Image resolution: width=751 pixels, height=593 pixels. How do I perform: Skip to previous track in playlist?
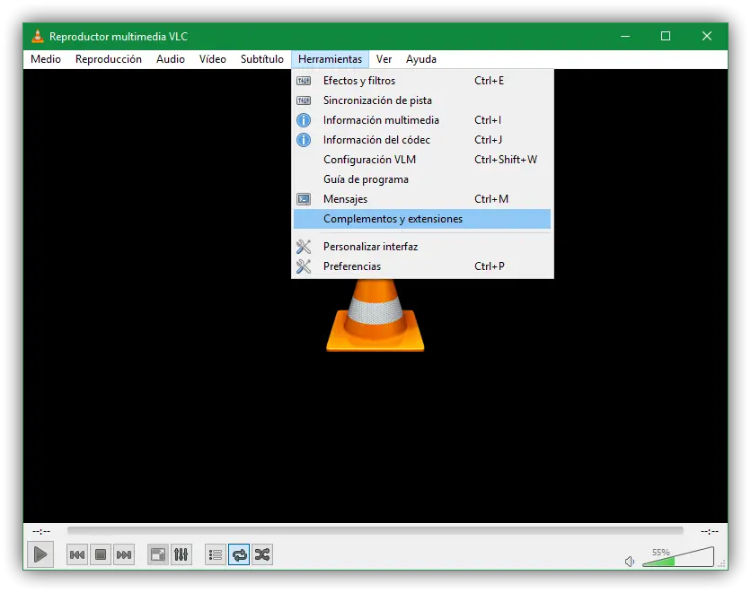[77, 554]
